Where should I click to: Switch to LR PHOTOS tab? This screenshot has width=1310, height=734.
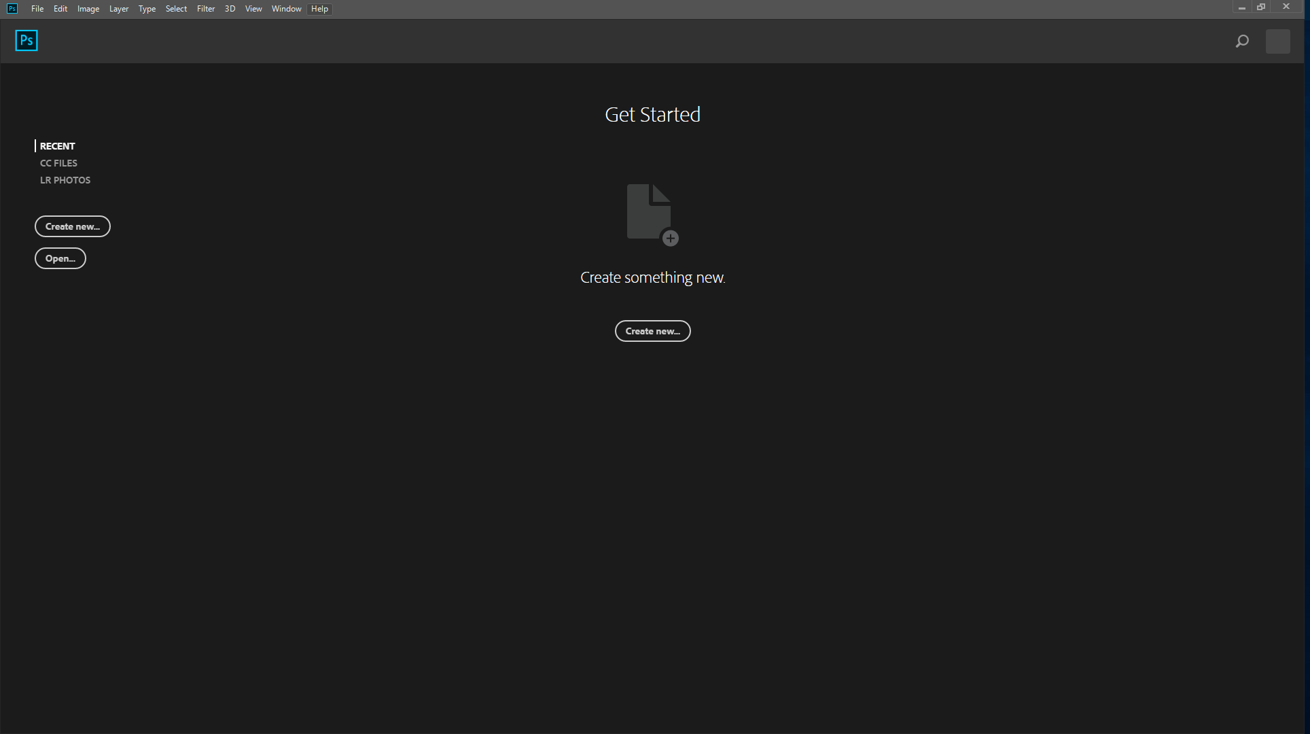click(65, 180)
